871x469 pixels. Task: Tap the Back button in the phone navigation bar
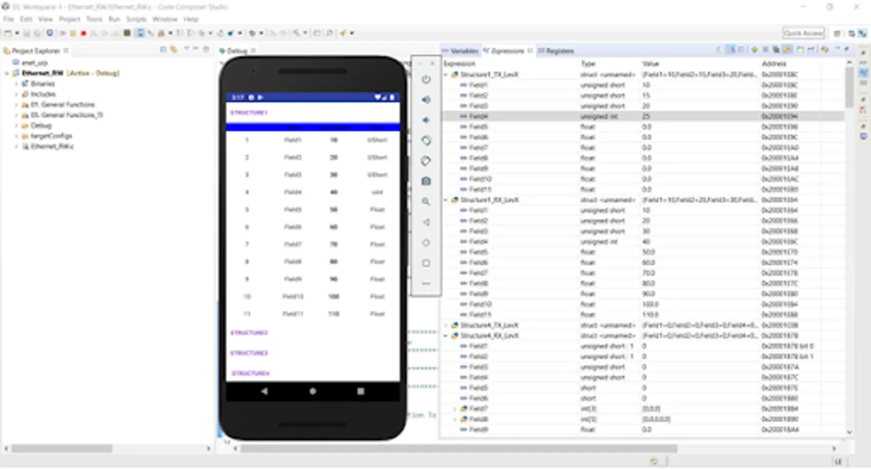click(x=264, y=391)
